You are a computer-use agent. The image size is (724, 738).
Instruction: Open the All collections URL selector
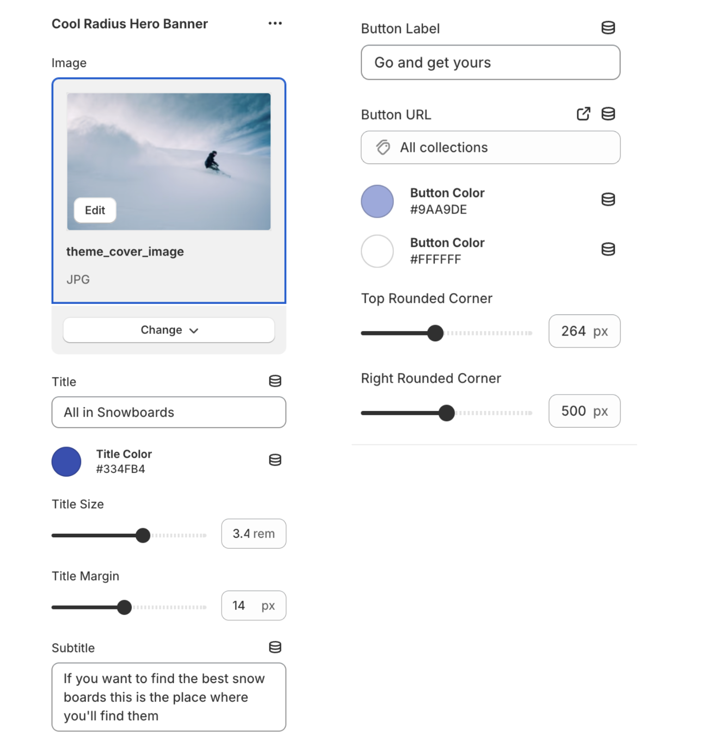click(490, 148)
